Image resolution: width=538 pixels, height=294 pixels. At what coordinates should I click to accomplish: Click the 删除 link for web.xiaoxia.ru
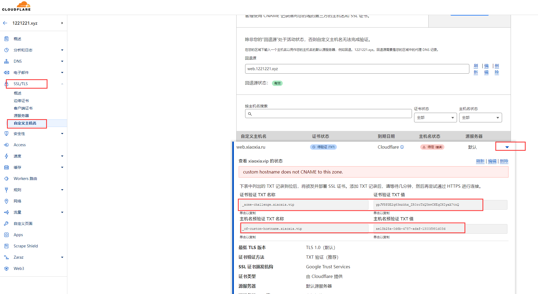tap(504, 161)
